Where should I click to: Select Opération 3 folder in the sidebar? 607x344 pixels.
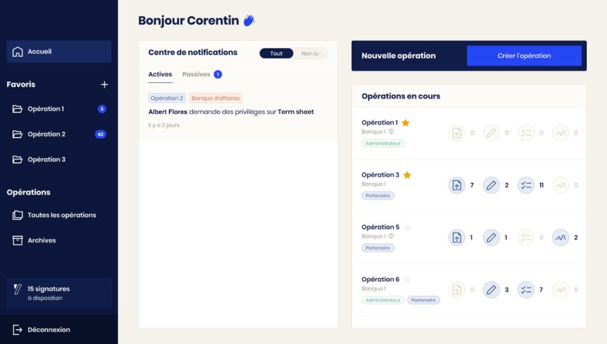pos(59,159)
